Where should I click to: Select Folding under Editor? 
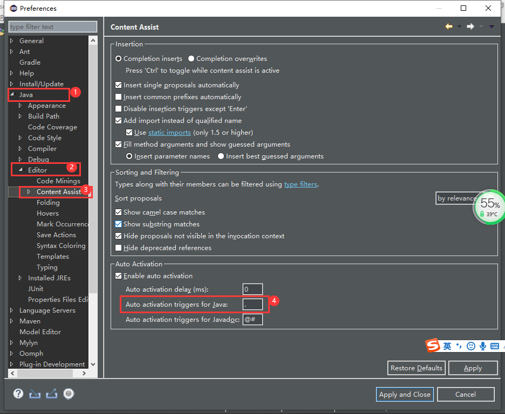coord(48,203)
